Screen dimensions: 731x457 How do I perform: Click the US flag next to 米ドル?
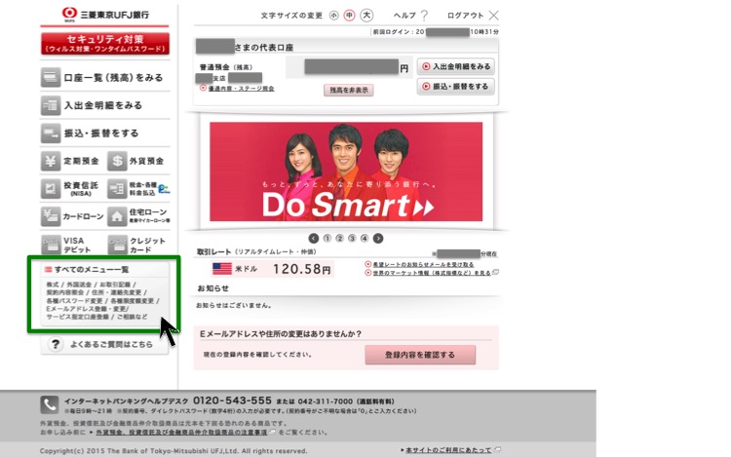point(222,269)
